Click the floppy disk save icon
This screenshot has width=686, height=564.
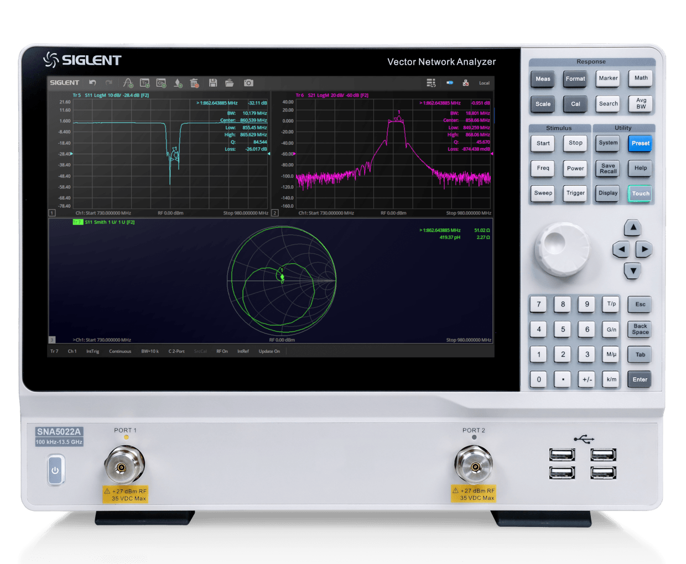pyautogui.click(x=213, y=83)
